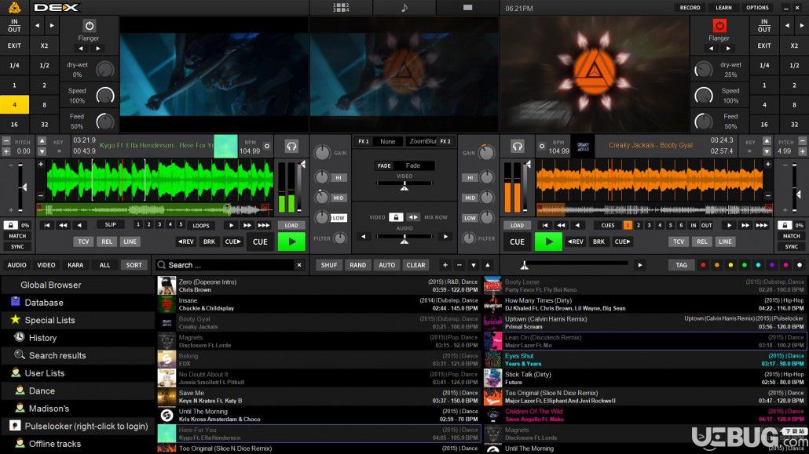Image resolution: width=809 pixels, height=454 pixels.
Task: Clear search with X icon
Action: (x=299, y=265)
